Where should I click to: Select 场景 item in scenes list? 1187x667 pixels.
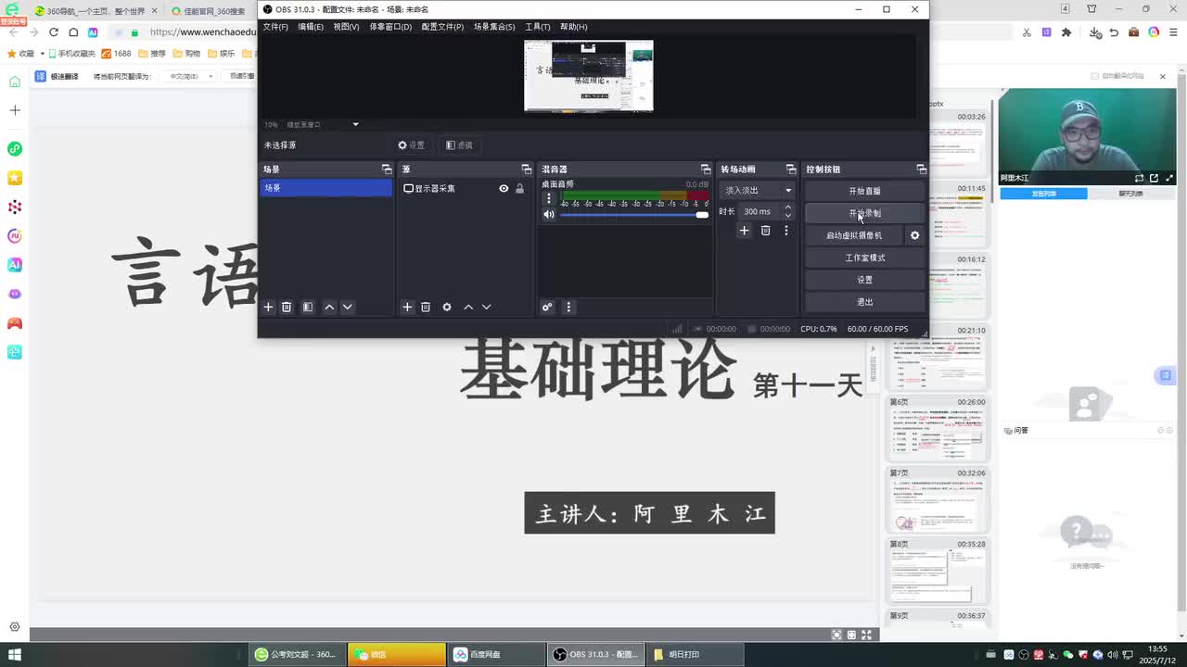point(325,188)
